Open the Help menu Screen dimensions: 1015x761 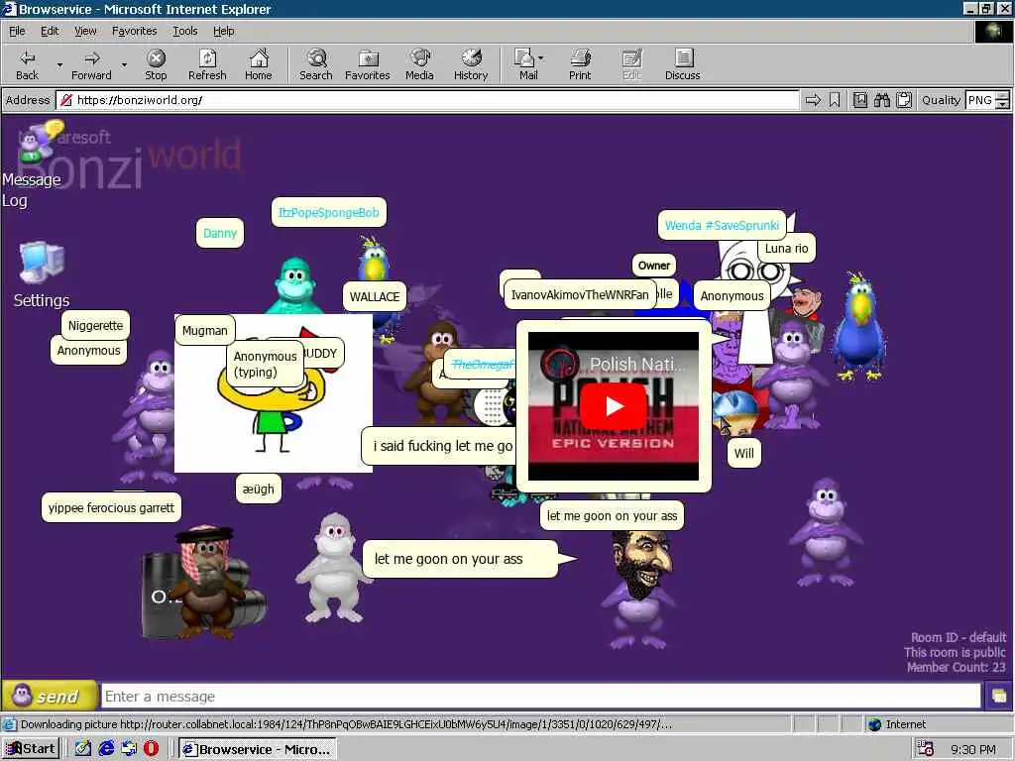point(223,31)
